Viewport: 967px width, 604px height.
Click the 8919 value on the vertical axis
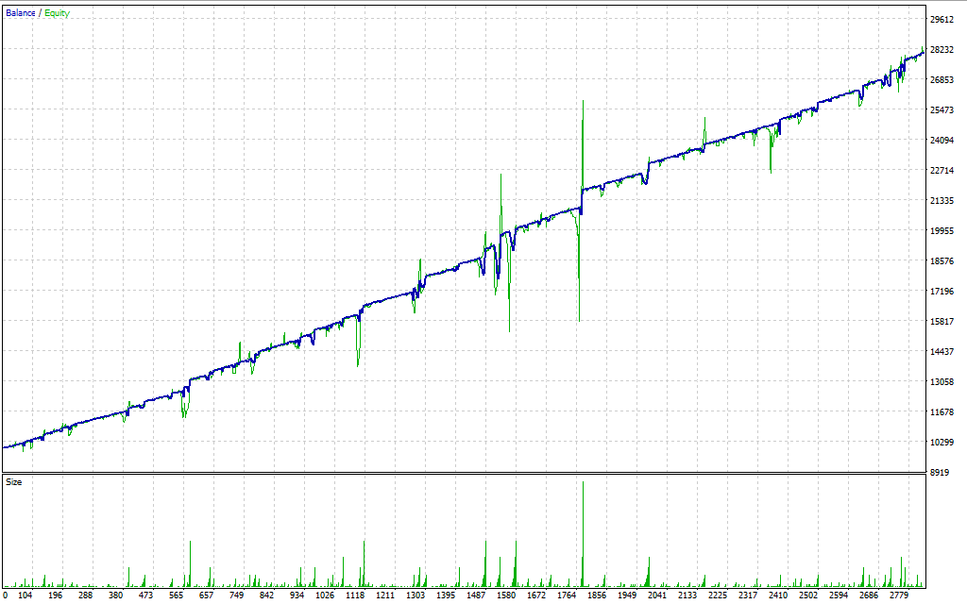pos(940,473)
